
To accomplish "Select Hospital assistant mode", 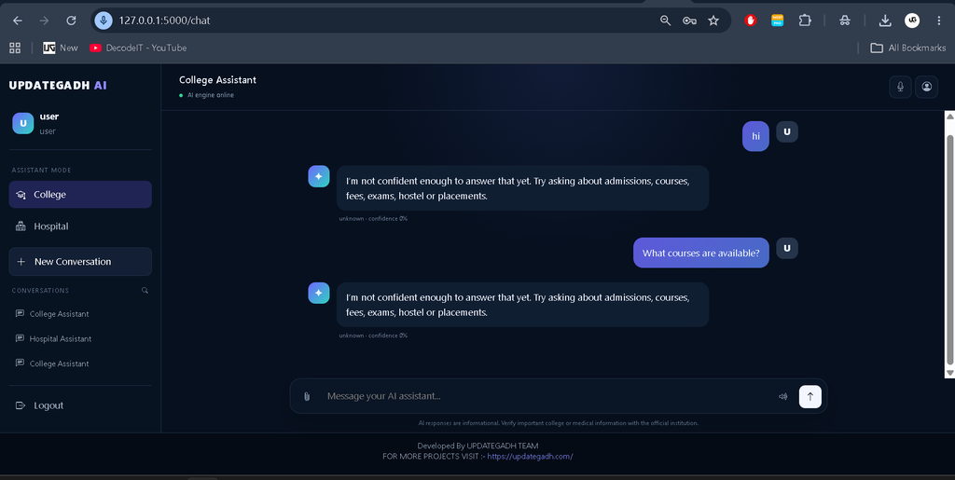I will point(80,226).
